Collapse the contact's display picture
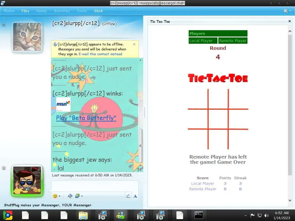This screenshot has width=295, height=221. tap(4, 24)
